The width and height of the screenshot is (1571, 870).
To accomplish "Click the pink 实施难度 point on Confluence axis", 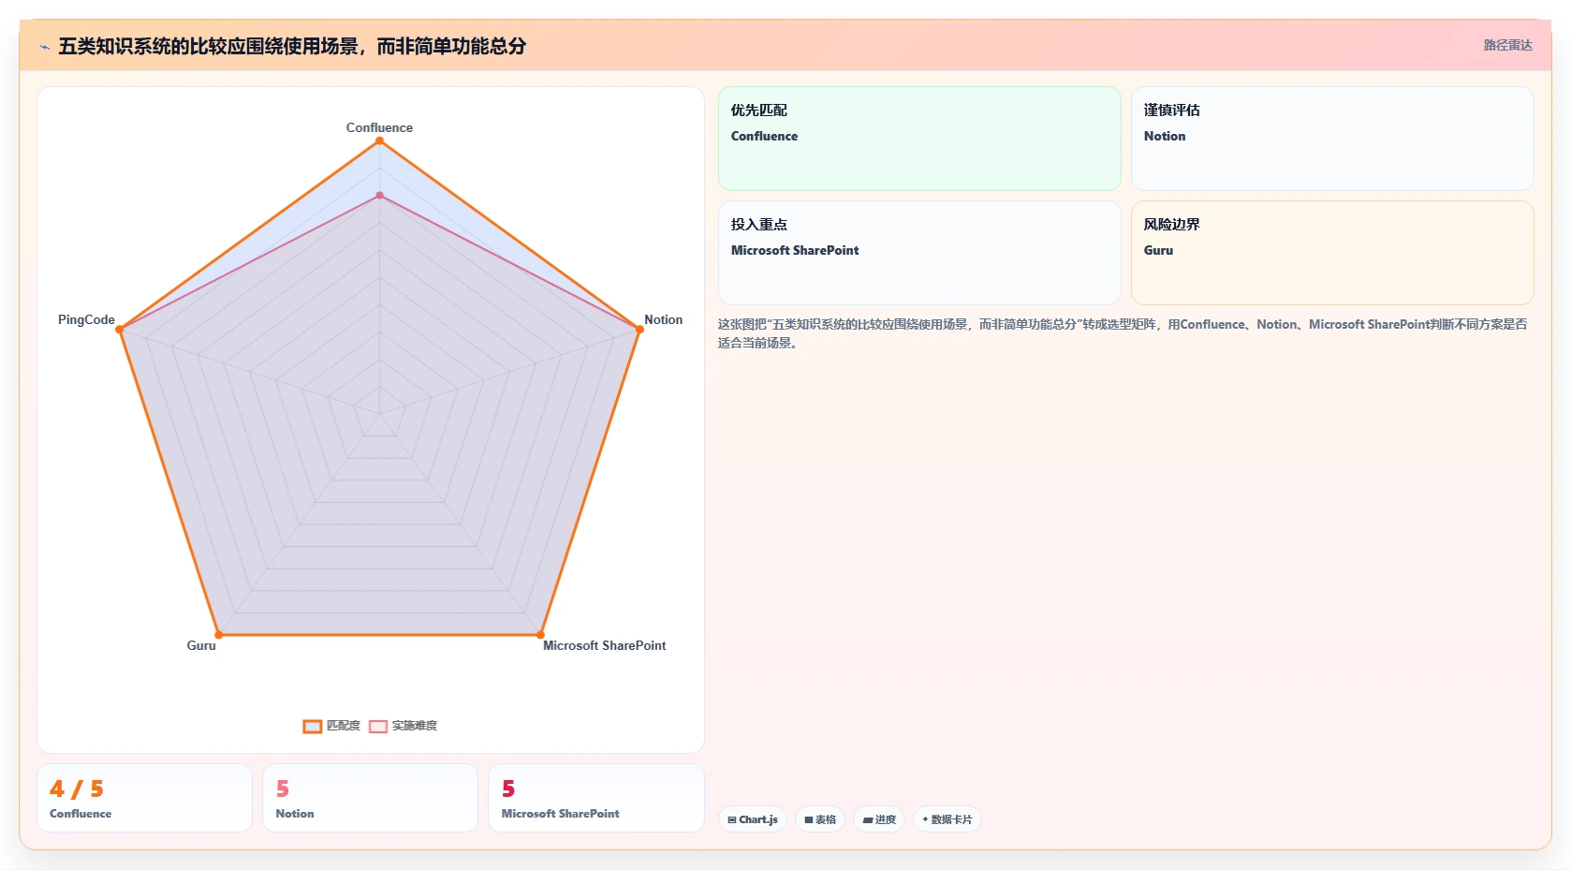I will [379, 196].
